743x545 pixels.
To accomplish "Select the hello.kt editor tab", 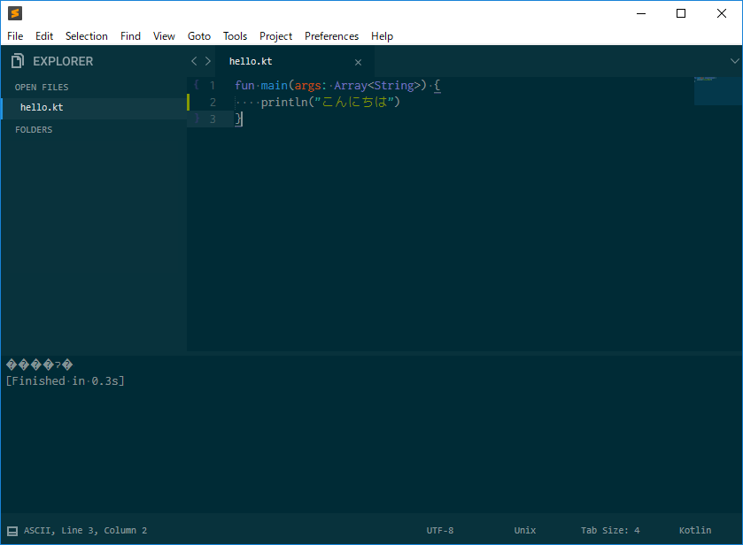I will pyautogui.click(x=295, y=62).
